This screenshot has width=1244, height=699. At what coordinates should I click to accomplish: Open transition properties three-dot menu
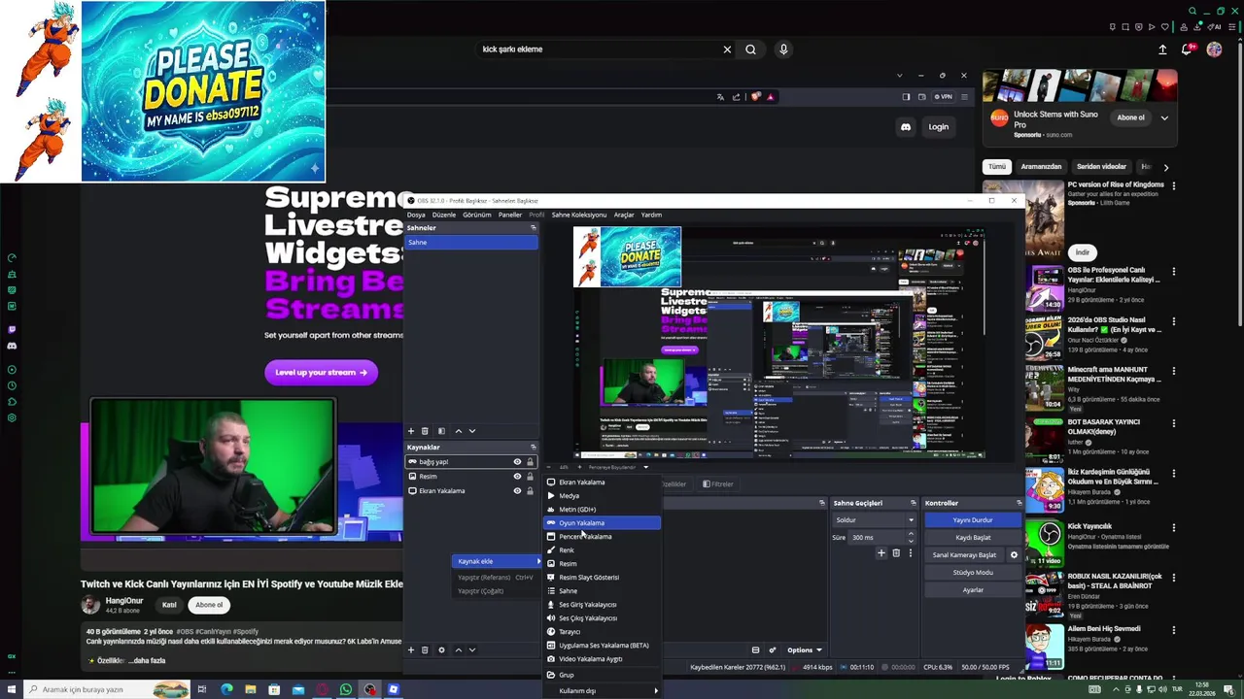coord(910,553)
